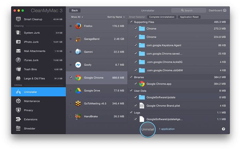Screen dimensions: 241x150
Task: Click the Smart Cleanup 43.04 GB badge
Action: 58,19
